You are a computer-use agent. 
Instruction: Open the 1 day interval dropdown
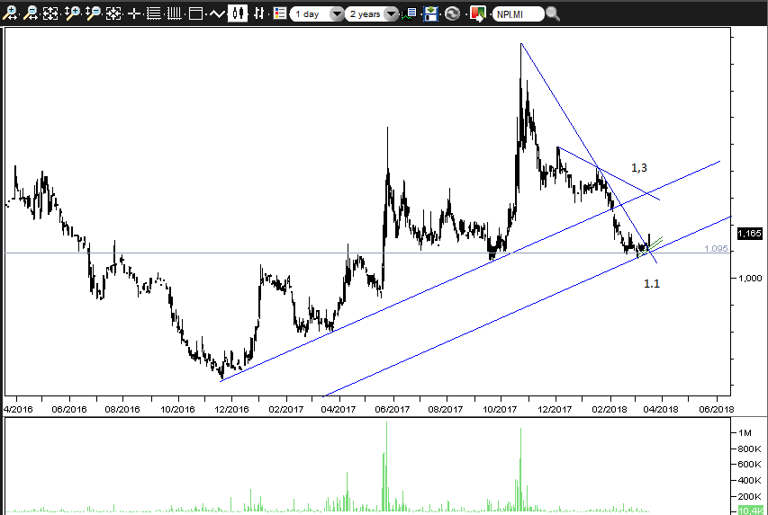click(x=318, y=13)
